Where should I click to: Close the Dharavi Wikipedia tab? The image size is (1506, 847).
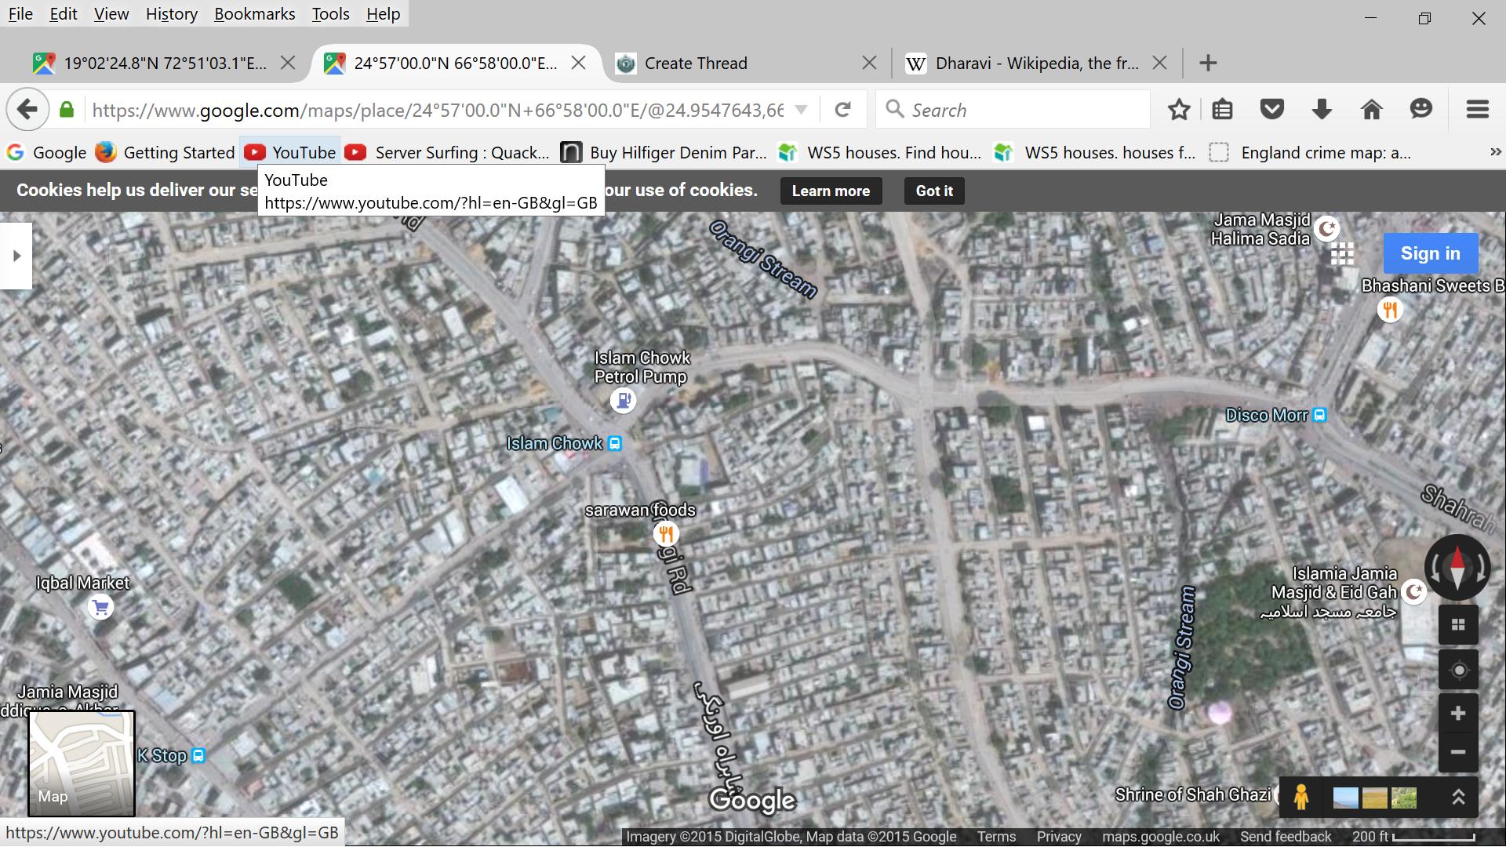click(1159, 63)
